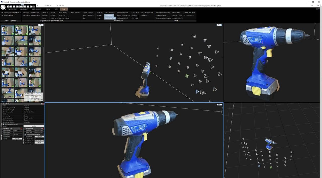Export Levels of Detail
Screen dimensions: 322x178
coord(161,15)
